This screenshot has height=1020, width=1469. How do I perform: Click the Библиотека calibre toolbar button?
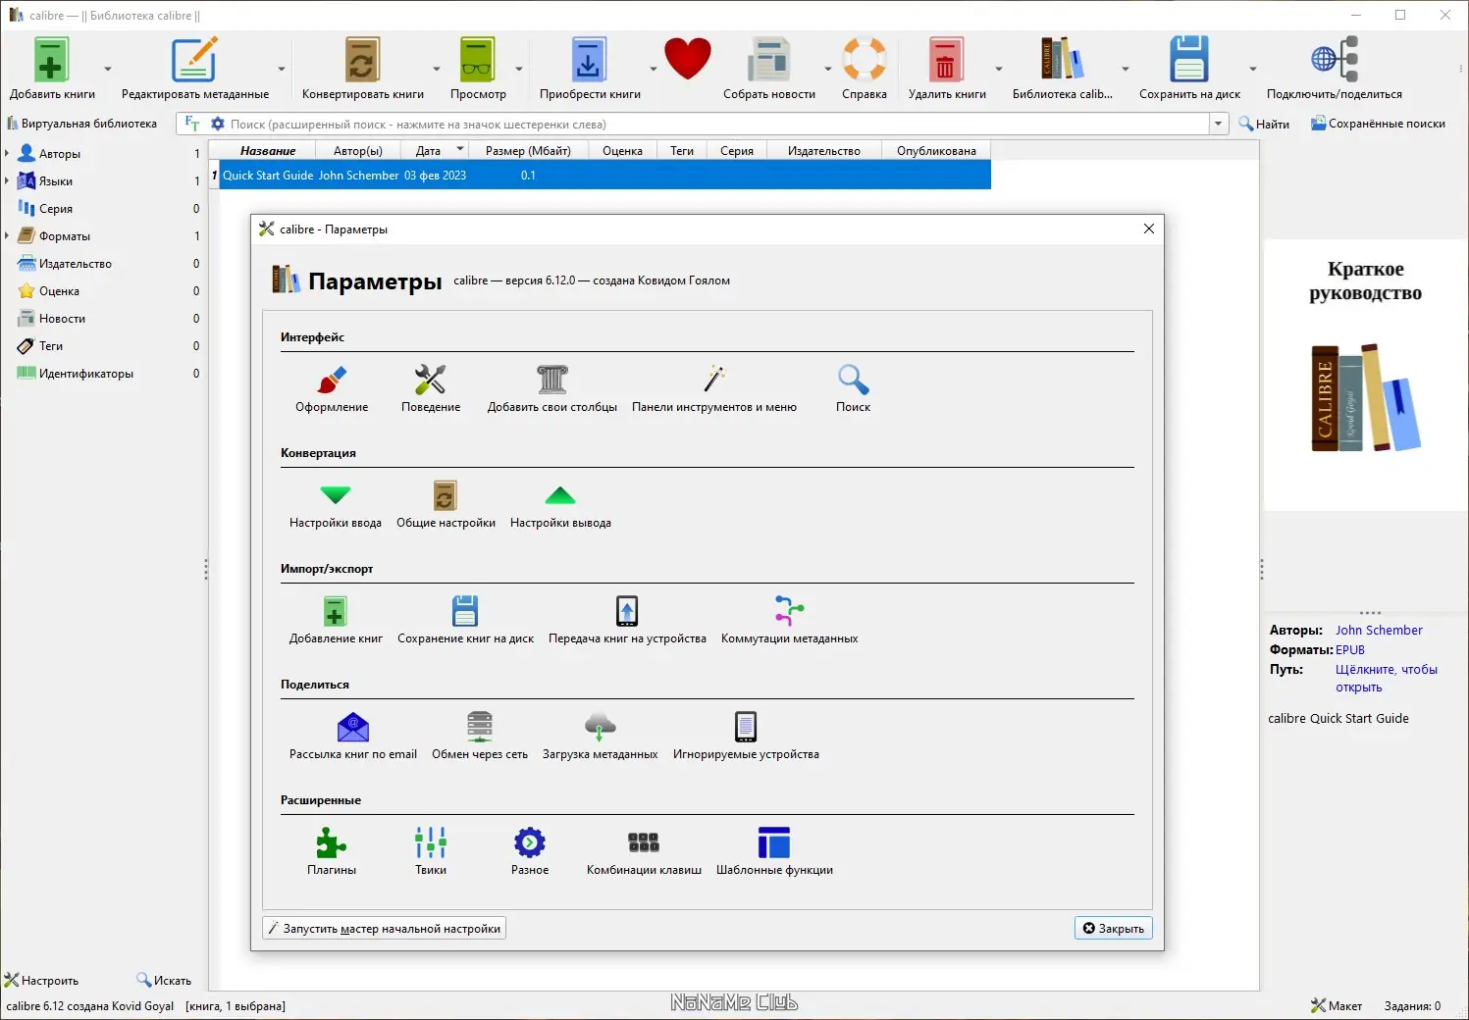click(x=1063, y=68)
